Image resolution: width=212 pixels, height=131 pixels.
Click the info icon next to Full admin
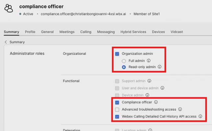coord(149,61)
